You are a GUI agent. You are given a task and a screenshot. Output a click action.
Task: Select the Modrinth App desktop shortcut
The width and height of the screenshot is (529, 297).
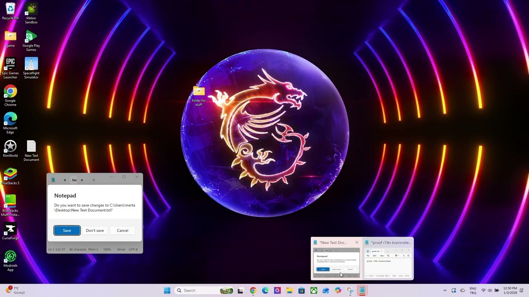tap(10, 261)
